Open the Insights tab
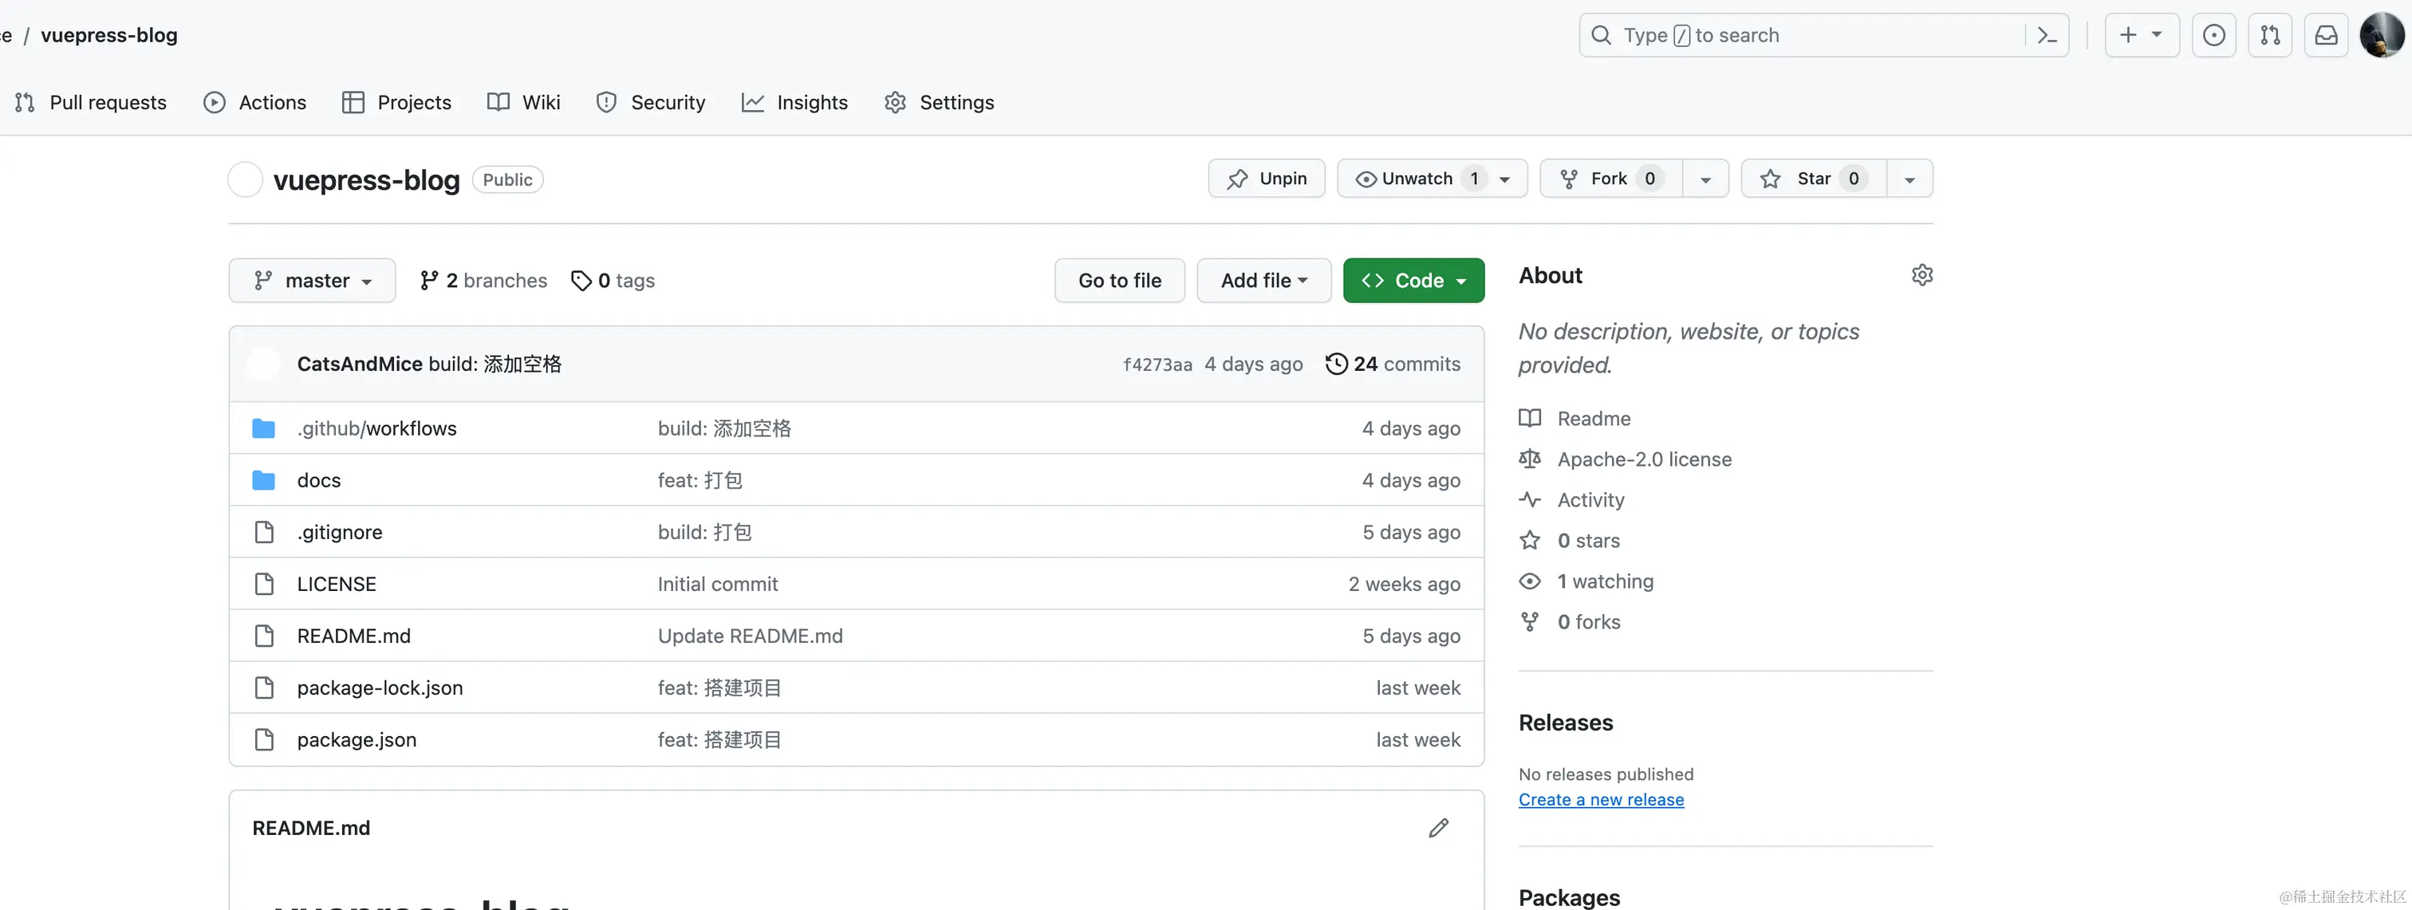 [794, 103]
